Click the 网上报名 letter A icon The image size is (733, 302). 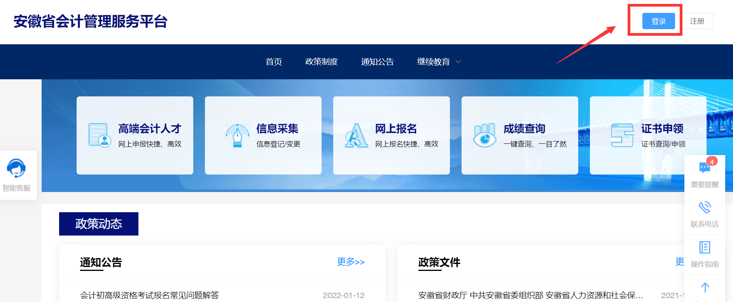tap(356, 135)
